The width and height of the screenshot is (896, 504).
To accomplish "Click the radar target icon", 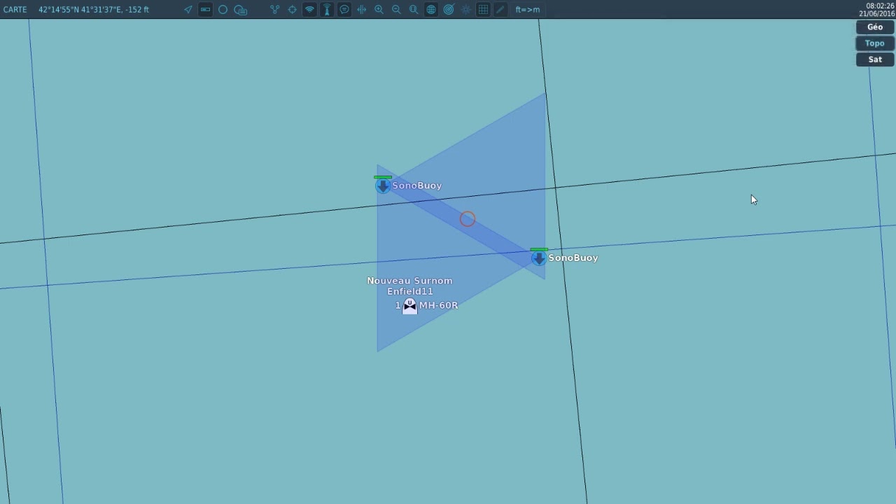I will (449, 10).
